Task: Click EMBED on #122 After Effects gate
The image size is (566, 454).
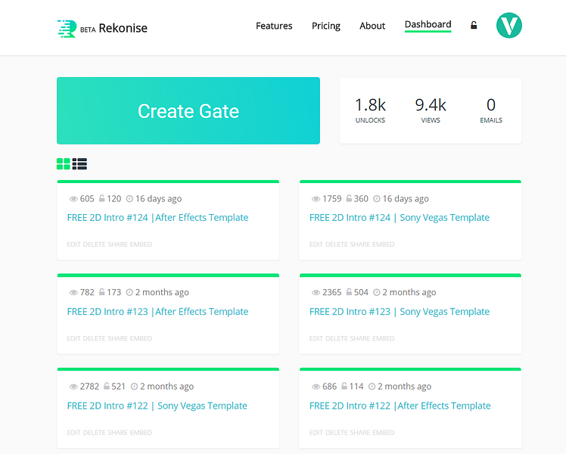Action: (384, 432)
